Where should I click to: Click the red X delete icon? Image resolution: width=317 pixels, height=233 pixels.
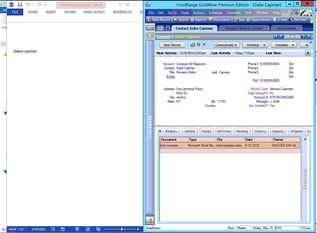204,45
